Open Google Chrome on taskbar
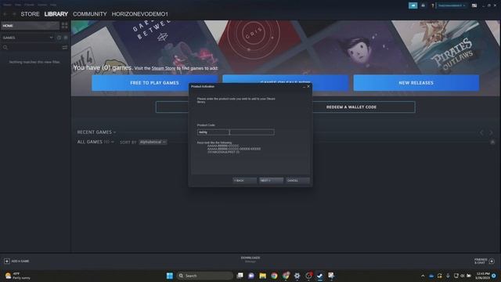The width and height of the screenshot is (501, 282). 274,276
